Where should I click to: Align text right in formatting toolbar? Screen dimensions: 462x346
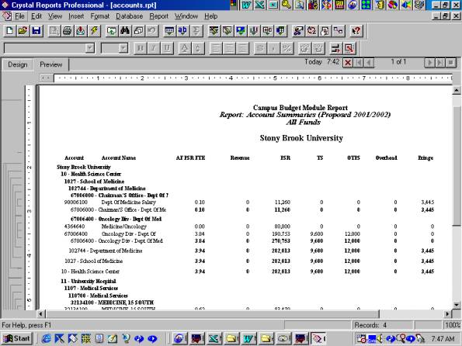[242, 48]
